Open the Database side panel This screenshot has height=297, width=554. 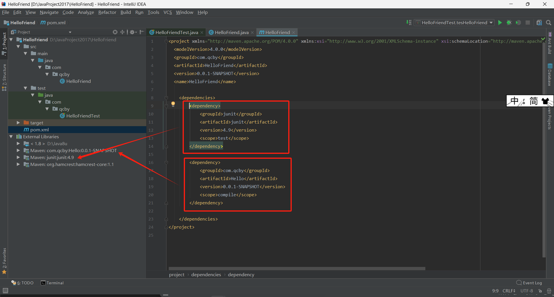550,75
